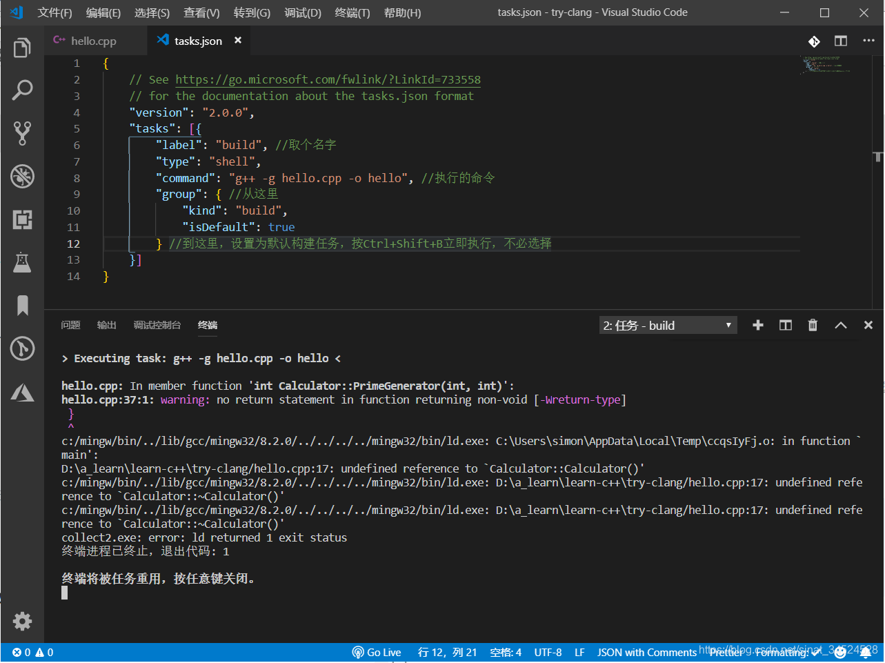The width and height of the screenshot is (885, 663).
Task: Open the 终端(T) menu
Action: (352, 12)
